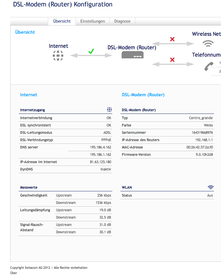Click the red X on wireless link
The image size is (221, 277).
point(172,39)
